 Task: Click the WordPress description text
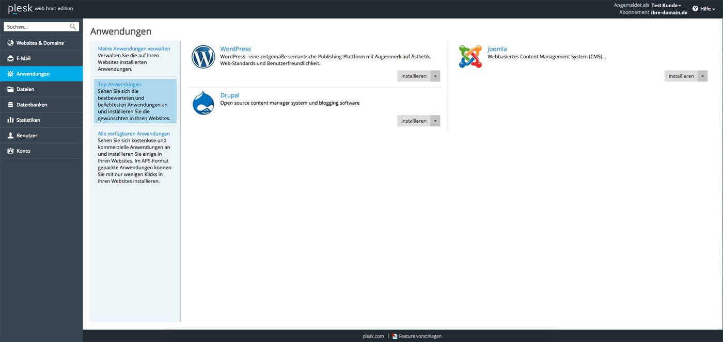tap(325, 60)
